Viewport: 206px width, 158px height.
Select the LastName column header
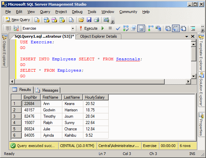coord(72,97)
